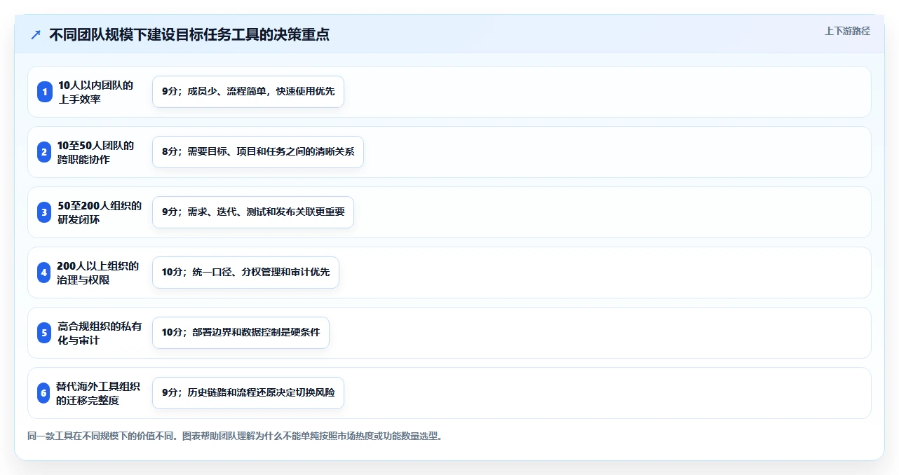899x475 pixels.
Task: Click the title 不同团队规模下建设目标任务工具的决策重点
Action: [x=189, y=34]
